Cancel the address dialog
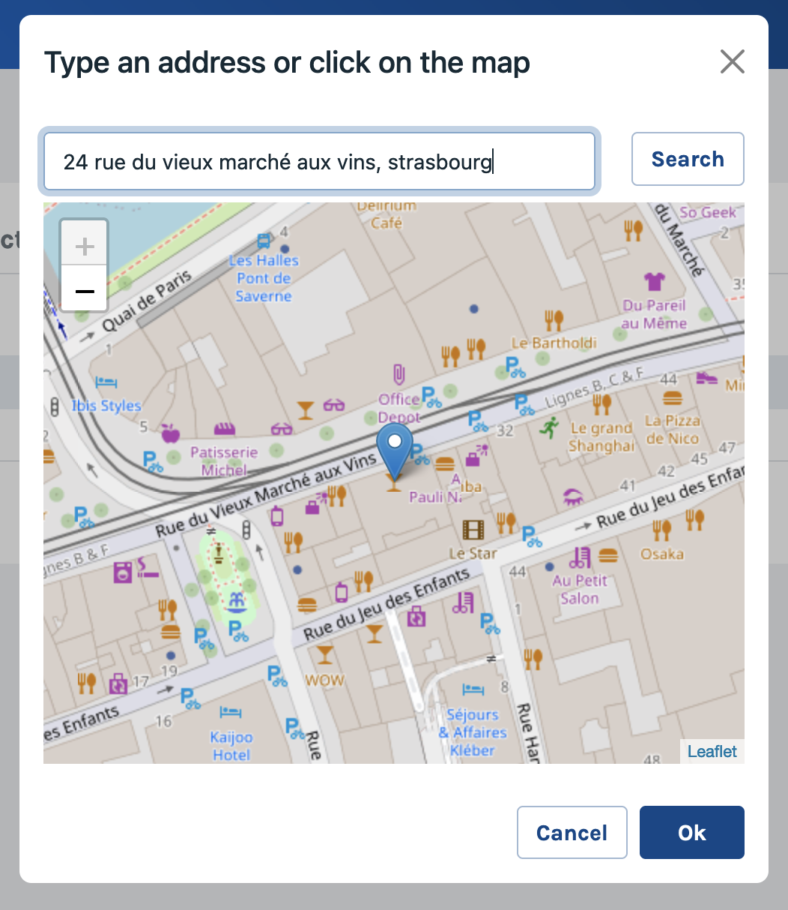 tap(572, 832)
